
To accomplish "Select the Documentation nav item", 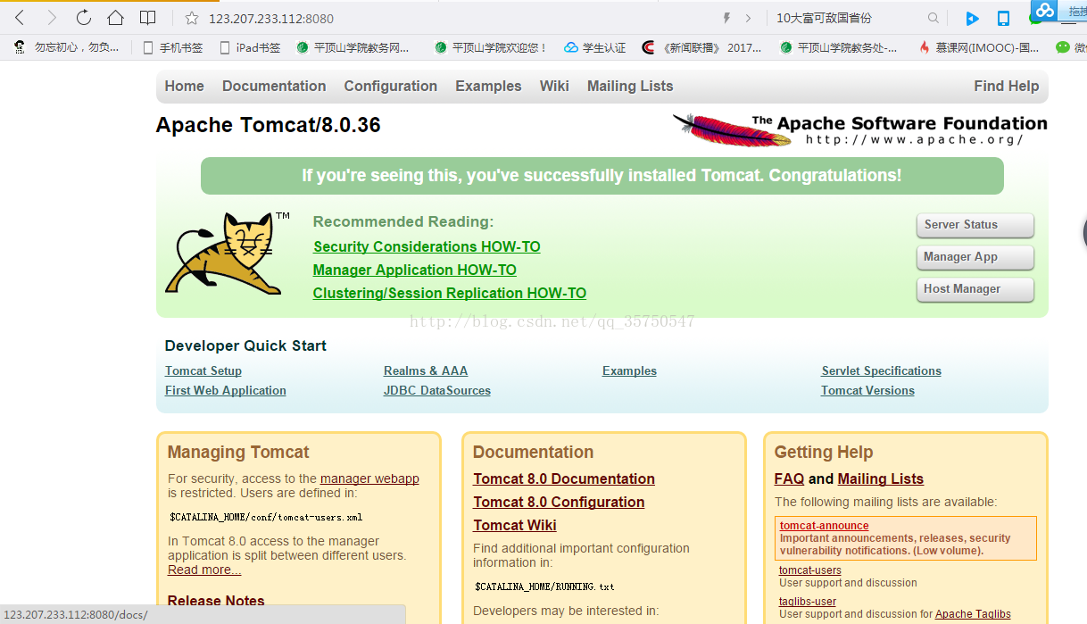I will [x=274, y=86].
